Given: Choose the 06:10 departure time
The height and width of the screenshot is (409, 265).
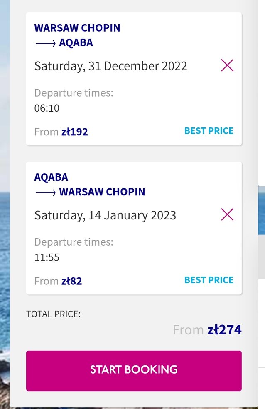Looking at the screenshot, I should [x=47, y=108].
